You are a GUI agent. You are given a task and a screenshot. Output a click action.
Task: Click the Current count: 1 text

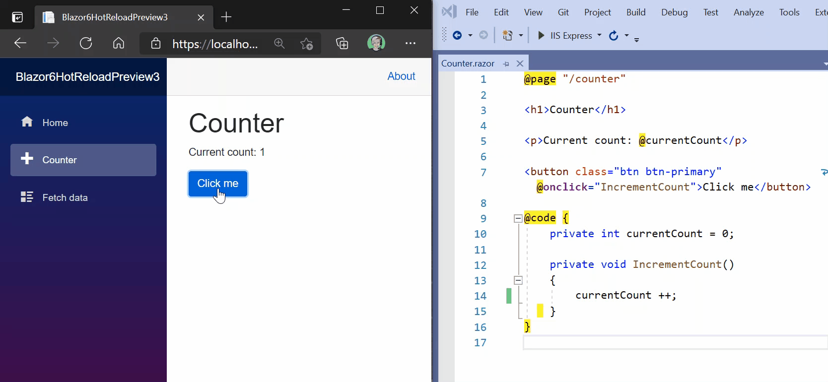click(x=227, y=152)
